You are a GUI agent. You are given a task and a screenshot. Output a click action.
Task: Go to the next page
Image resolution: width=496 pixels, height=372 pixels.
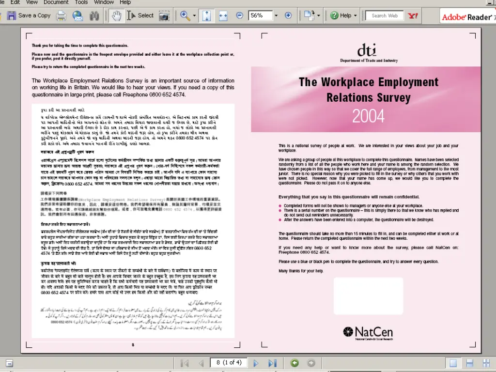click(256, 363)
